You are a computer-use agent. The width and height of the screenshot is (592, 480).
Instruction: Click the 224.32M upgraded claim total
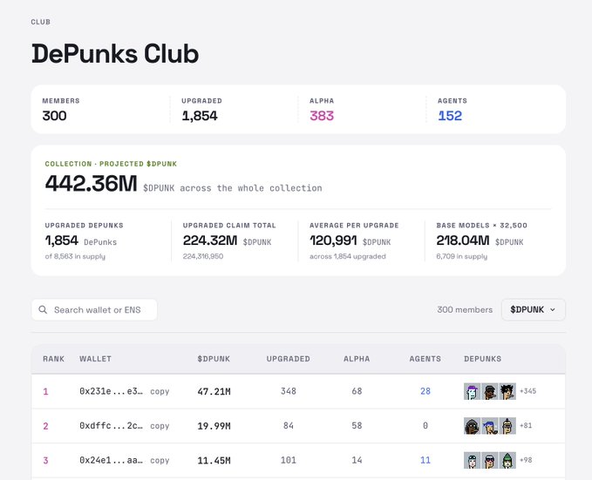coord(210,240)
